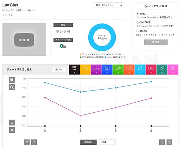Toggle the orange PC look-up icon
The image size is (181, 147).
pos(129,69)
